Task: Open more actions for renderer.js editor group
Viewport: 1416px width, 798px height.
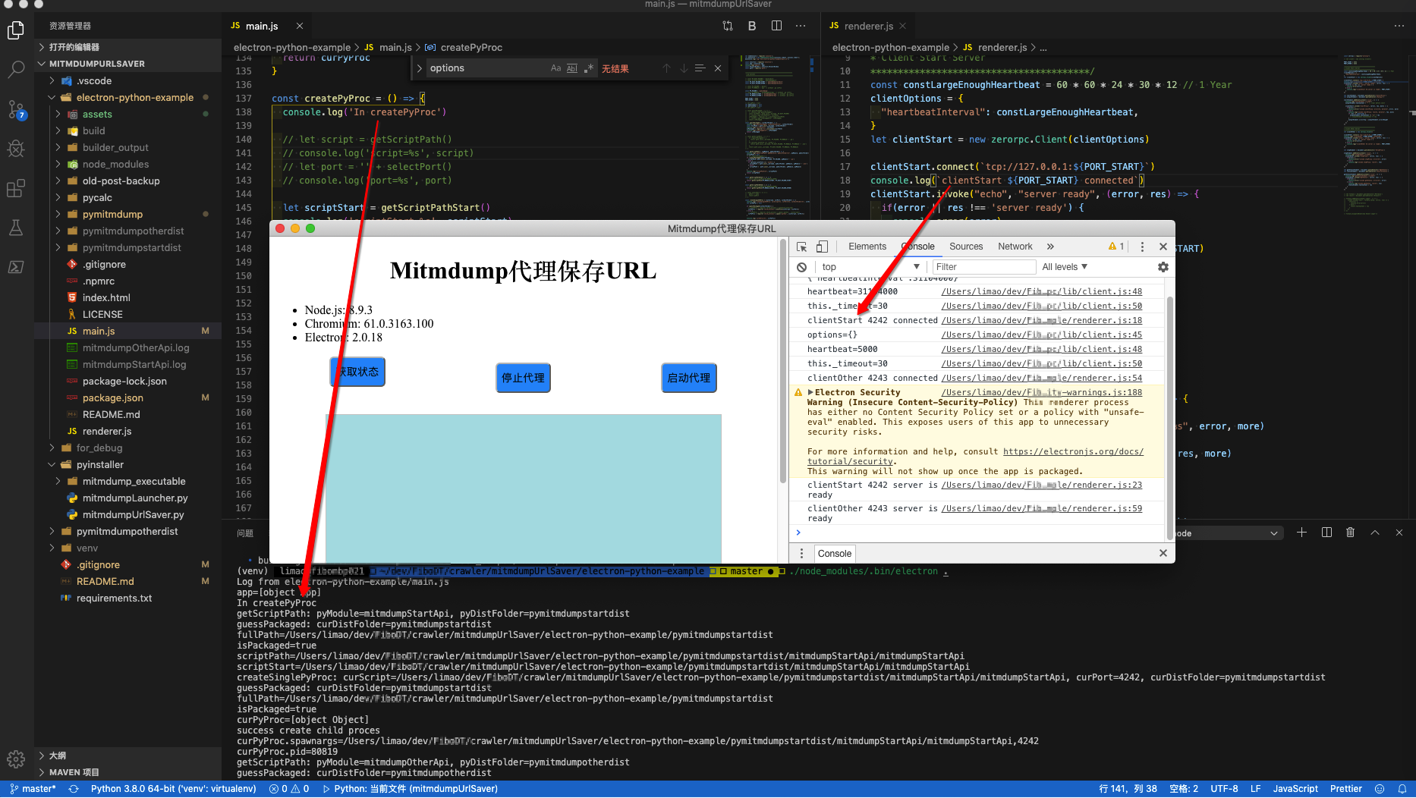Action: tap(1399, 26)
